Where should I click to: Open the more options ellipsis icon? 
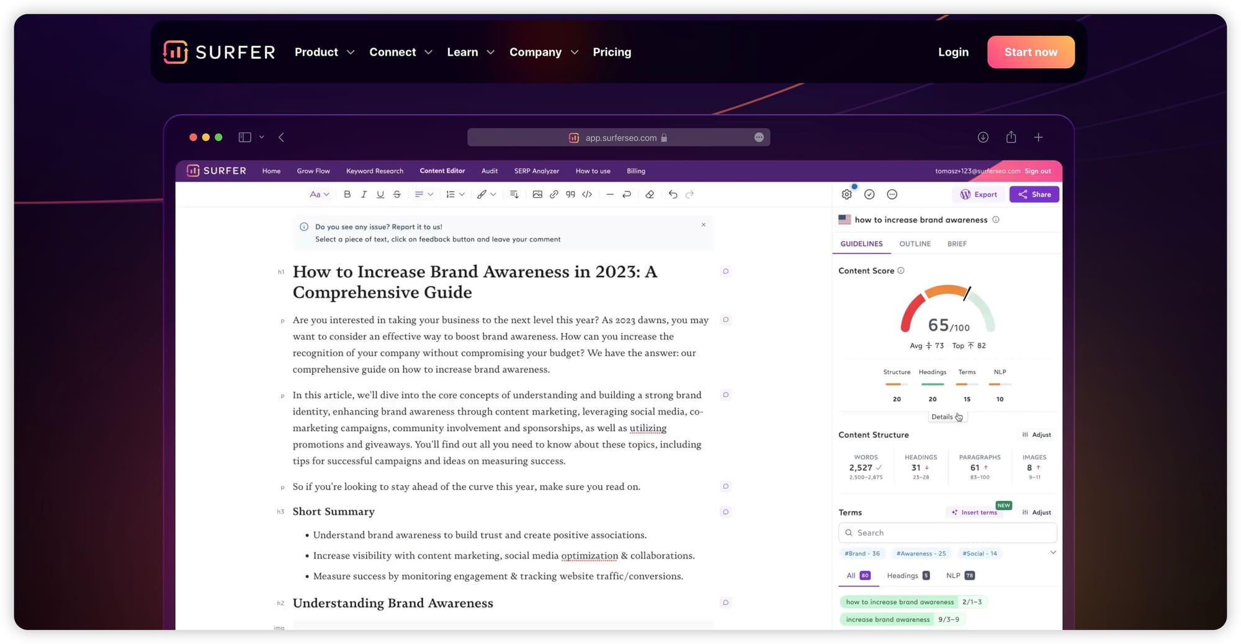892,195
